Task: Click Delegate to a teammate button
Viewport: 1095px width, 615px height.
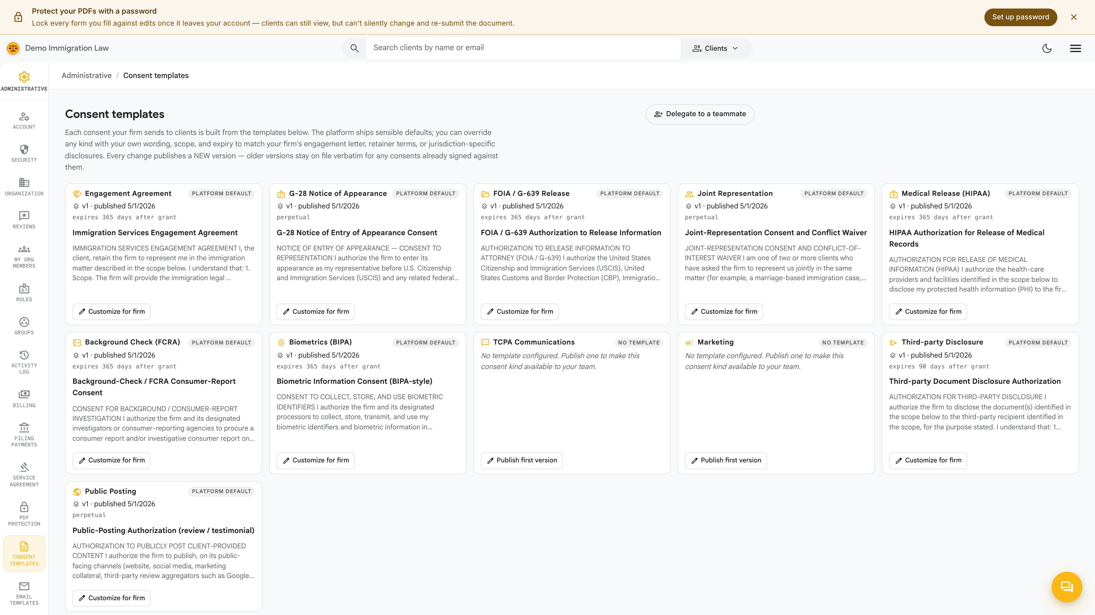Action: 700,114
